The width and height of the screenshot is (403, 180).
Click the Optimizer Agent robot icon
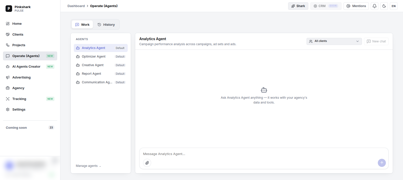[x=78, y=57]
